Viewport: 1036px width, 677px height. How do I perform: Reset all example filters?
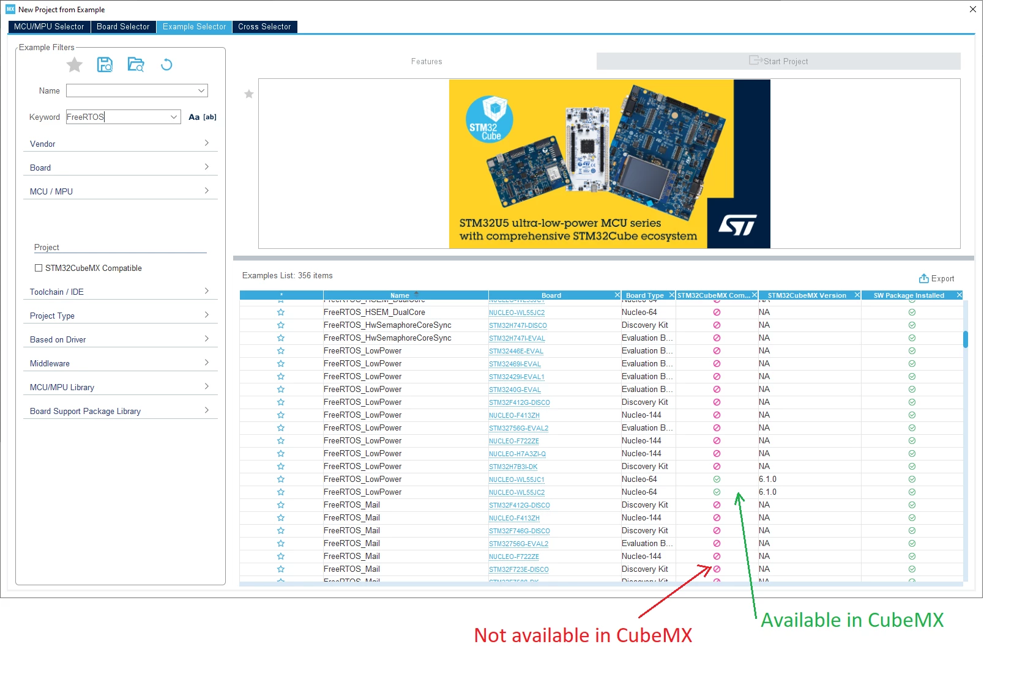pyautogui.click(x=166, y=64)
